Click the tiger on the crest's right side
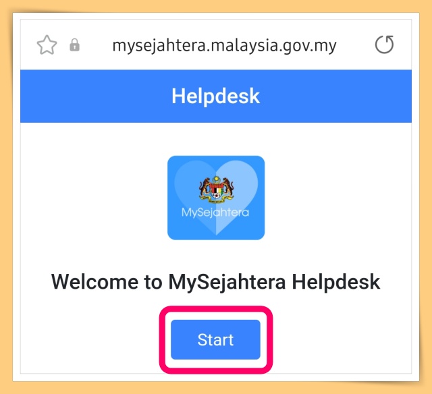The image size is (432, 394). (x=228, y=187)
